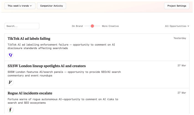The image size is (194, 115).
Task: Click the Search input field
Action: tap(22, 26)
